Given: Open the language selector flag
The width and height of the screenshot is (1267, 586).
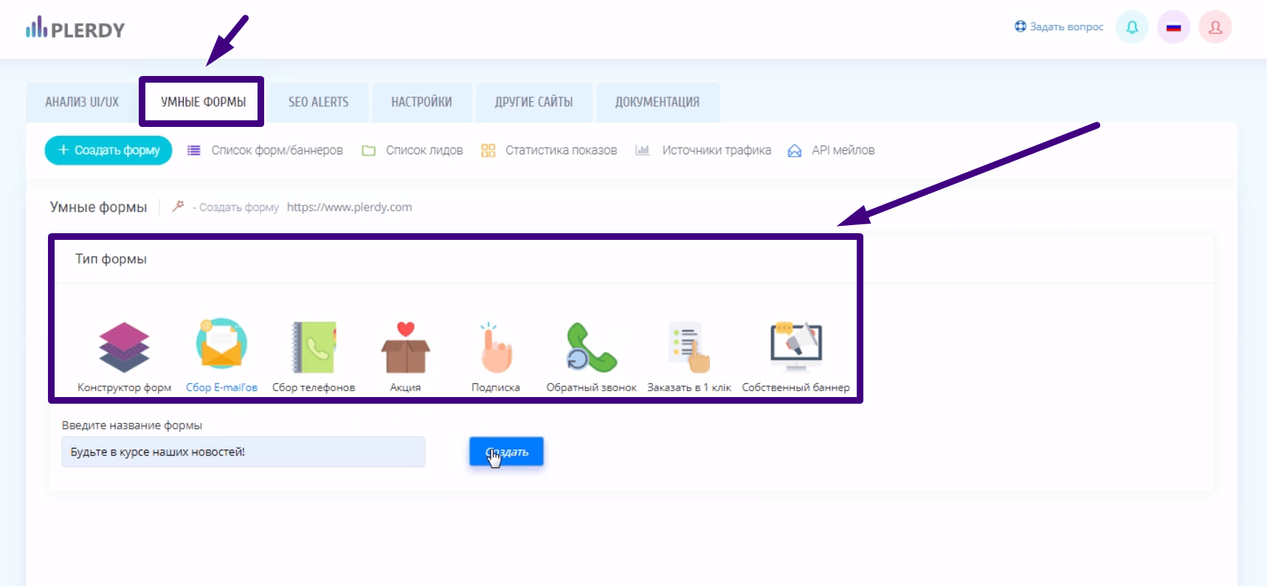Looking at the screenshot, I should point(1173,27).
